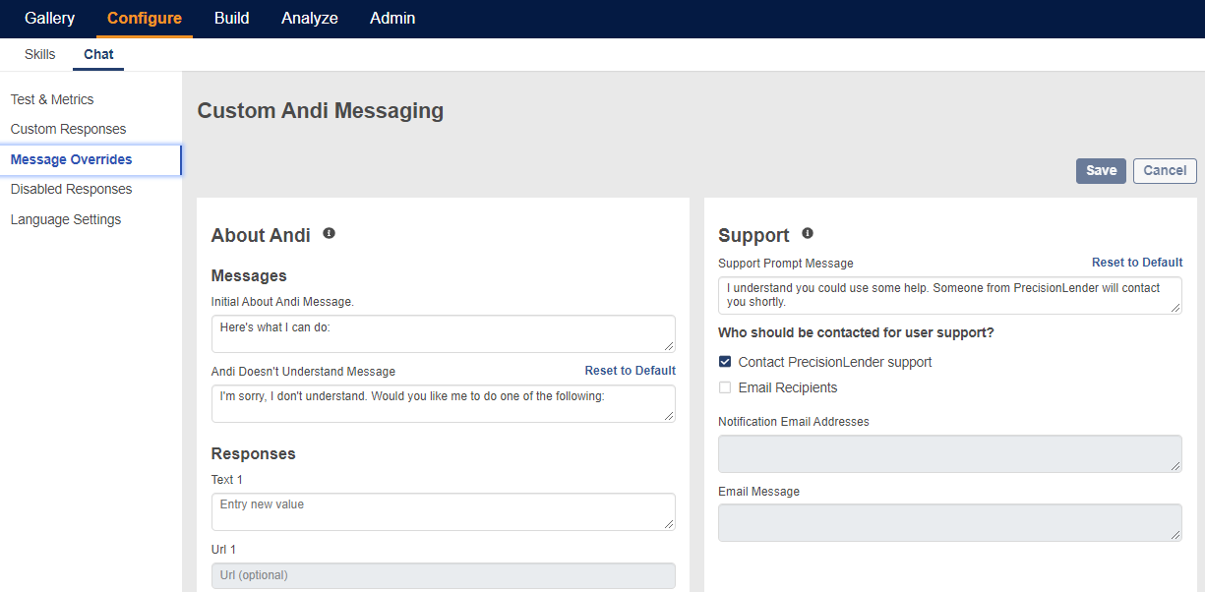
Task: Reset Andi Doesn't Understand Message to default
Action: click(631, 371)
